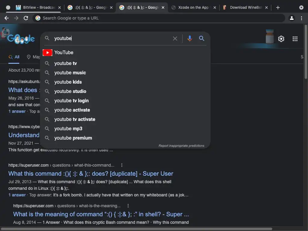Click the blue search magnifier button
Viewport: 308px width, 231px height.
(x=202, y=38)
